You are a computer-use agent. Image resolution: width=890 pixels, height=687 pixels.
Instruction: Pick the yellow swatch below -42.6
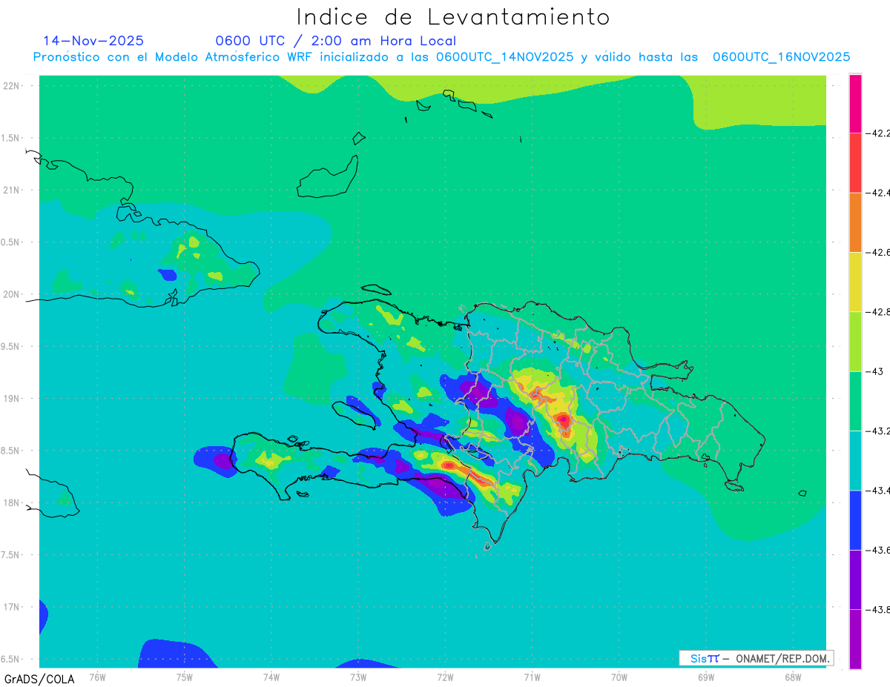[x=855, y=282]
